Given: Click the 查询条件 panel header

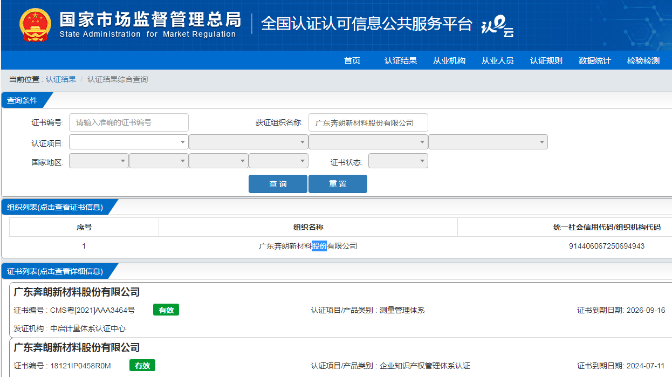Looking at the screenshot, I should [x=23, y=100].
